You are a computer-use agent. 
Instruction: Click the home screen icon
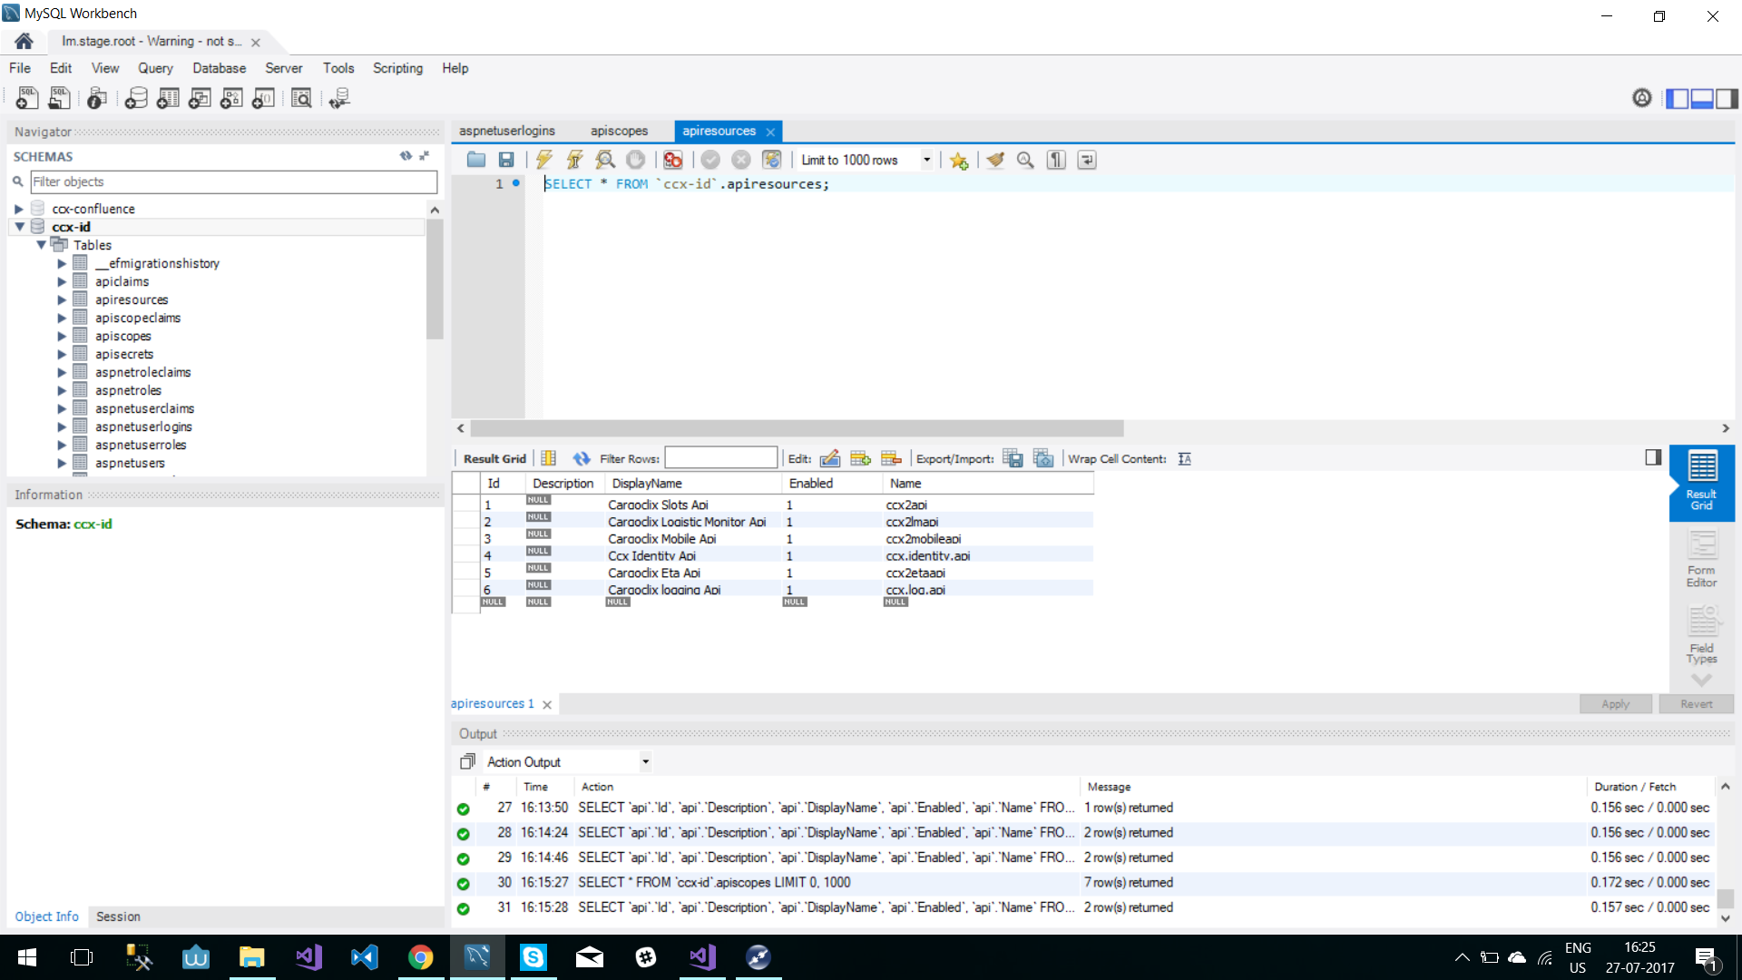pyautogui.click(x=24, y=41)
